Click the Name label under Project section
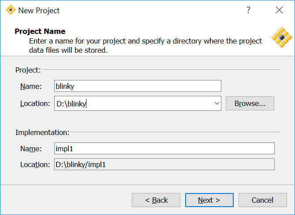295x215 pixels. click(31, 86)
